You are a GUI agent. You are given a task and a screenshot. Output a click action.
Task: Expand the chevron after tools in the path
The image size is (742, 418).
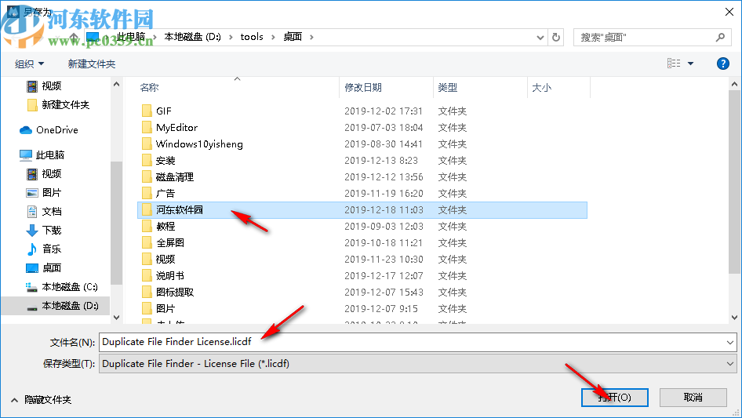pyautogui.click(x=273, y=37)
